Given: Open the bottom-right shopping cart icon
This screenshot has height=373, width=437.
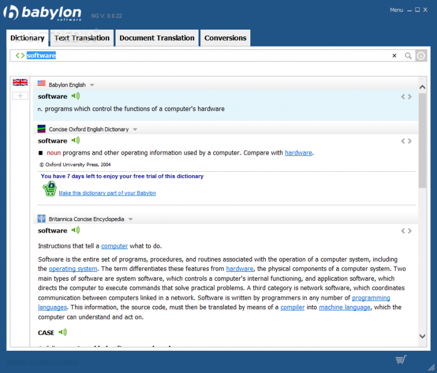Looking at the screenshot, I should [401, 359].
